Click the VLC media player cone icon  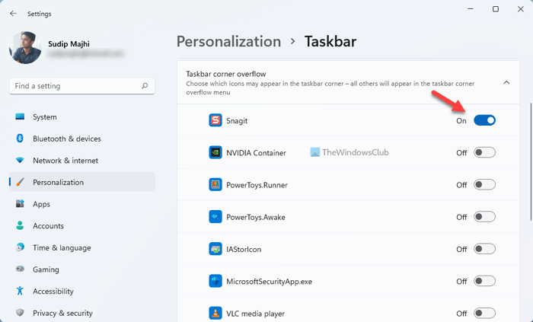[215, 313]
